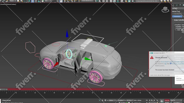Activate the Select and Move tool
Viewport: 184px width, 103px height.
tap(32, 1)
